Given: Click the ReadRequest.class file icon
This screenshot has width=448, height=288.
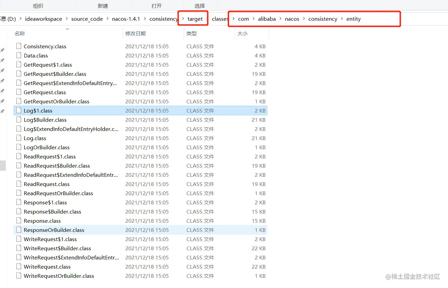Looking at the screenshot, I should (x=19, y=184).
